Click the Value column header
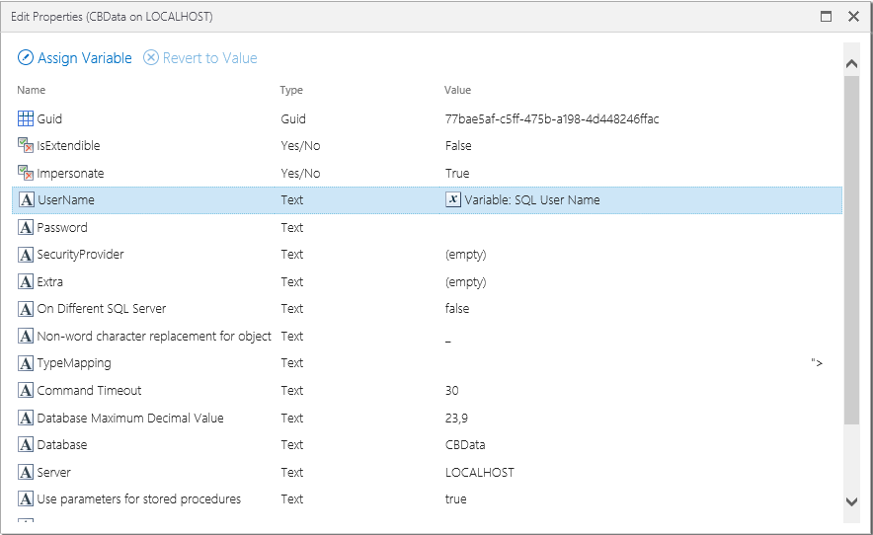 click(x=457, y=90)
